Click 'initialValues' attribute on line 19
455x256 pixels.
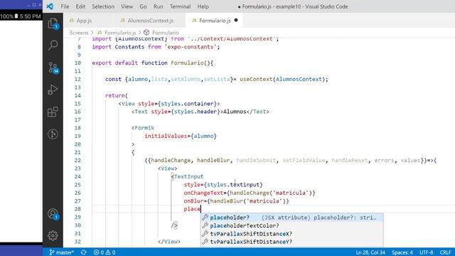pos(166,136)
